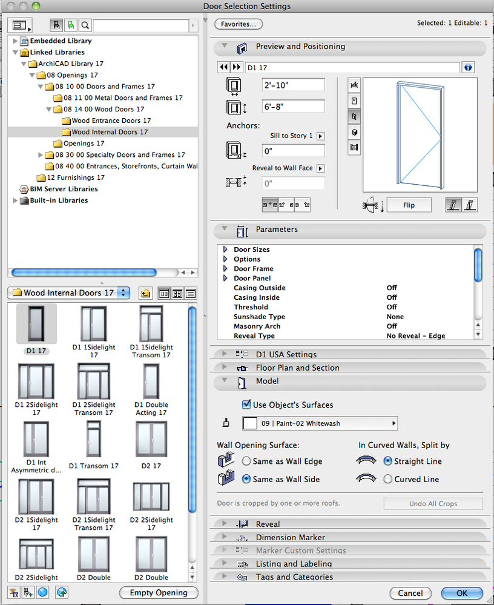The width and height of the screenshot is (494, 605).
Task: Select Same as Wall Side option
Action: tap(246, 479)
